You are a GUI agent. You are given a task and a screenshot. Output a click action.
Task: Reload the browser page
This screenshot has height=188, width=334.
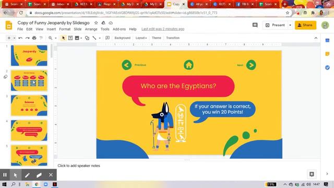[x=21, y=13]
